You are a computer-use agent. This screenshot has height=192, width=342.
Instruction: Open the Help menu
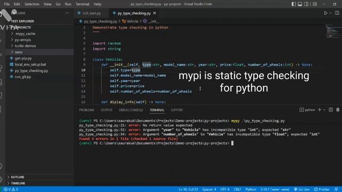point(97,4)
